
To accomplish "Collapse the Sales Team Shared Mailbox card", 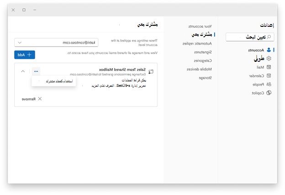I will click(x=23, y=71).
